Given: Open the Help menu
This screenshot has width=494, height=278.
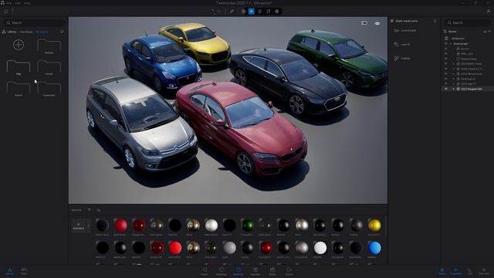Looking at the screenshot, I should (x=27, y=3).
